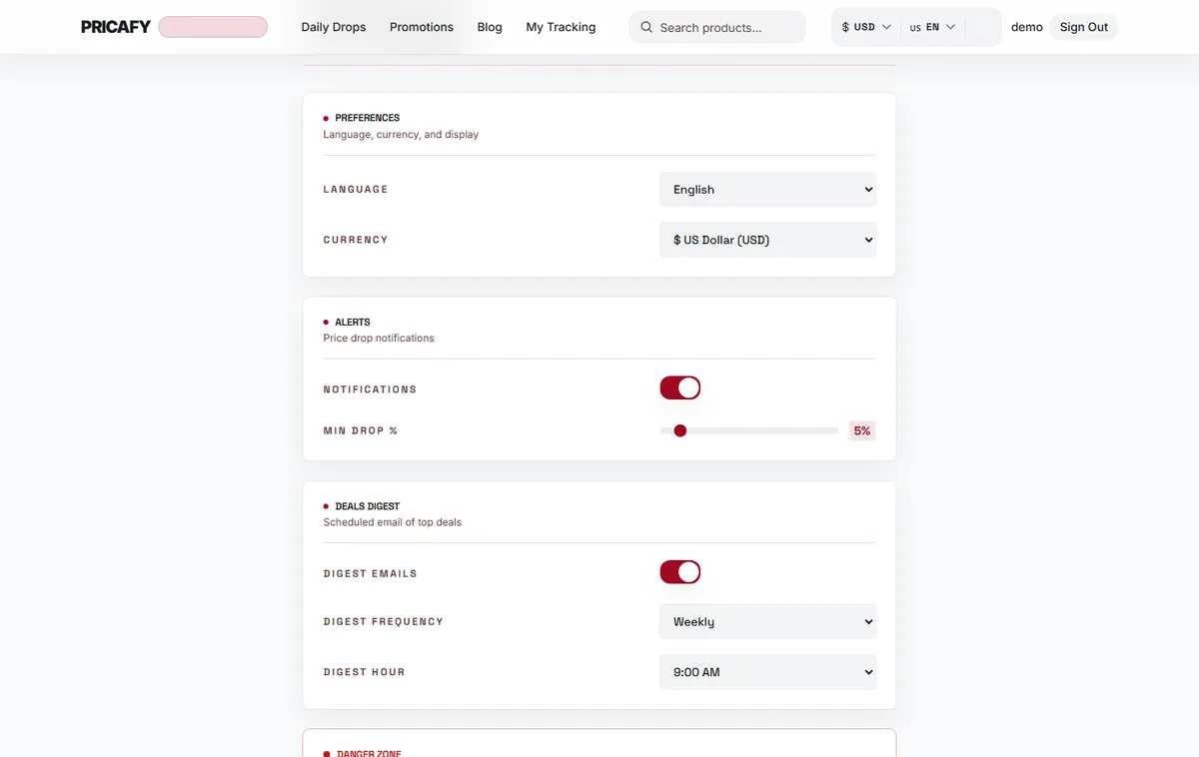This screenshot has width=1199, height=757.
Task: Open the Blog section
Action: 490,27
